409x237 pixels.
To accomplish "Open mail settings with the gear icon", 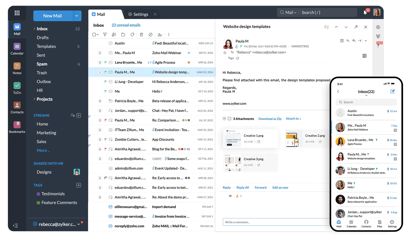I will pyautogui.click(x=378, y=27).
